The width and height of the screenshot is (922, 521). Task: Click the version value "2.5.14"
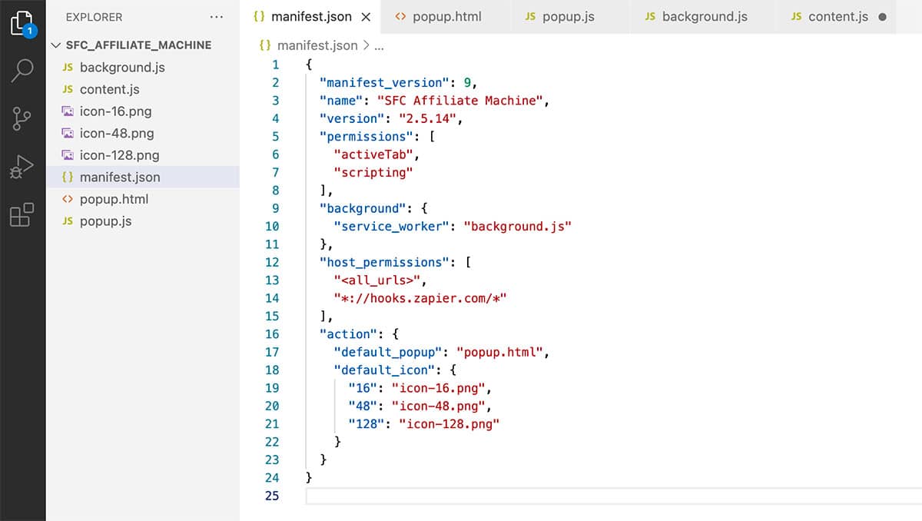pos(429,118)
